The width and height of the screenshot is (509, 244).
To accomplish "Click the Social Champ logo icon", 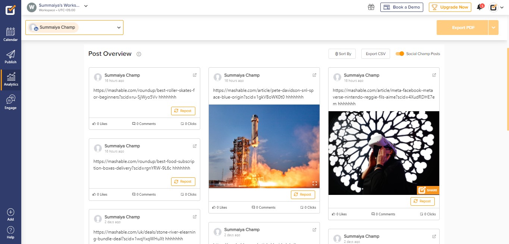I will click(x=10, y=10).
